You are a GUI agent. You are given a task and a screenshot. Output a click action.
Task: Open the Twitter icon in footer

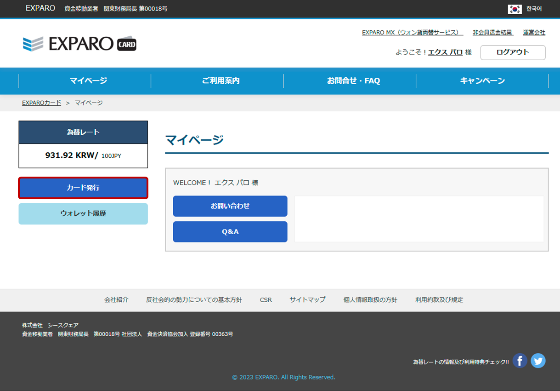[x=538, y=361]
